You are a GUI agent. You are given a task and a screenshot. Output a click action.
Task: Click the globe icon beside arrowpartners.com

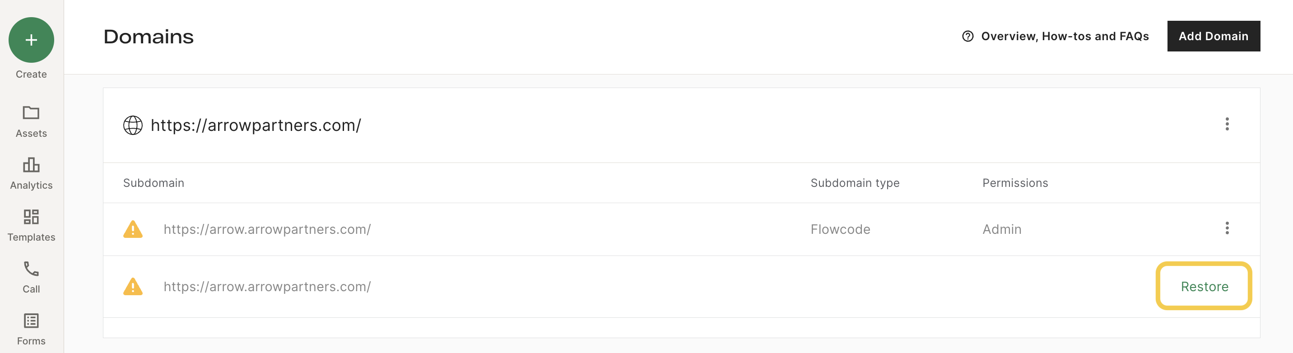coord(133,125)
